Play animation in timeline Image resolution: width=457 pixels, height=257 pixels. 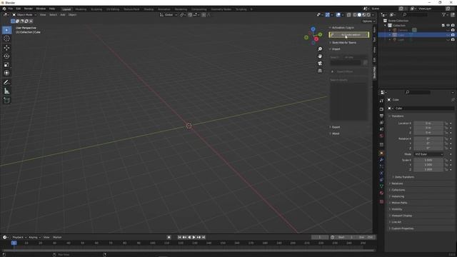(194, 238)
